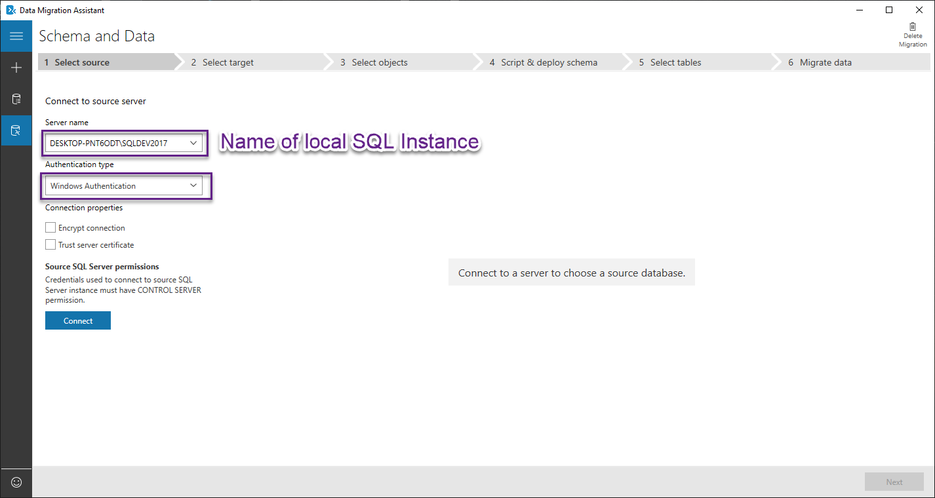Image resolution: width=935 pixels, height=498 pixels.
Task: Go to step 3 Select objects
Action: click(x=403, y=62)
